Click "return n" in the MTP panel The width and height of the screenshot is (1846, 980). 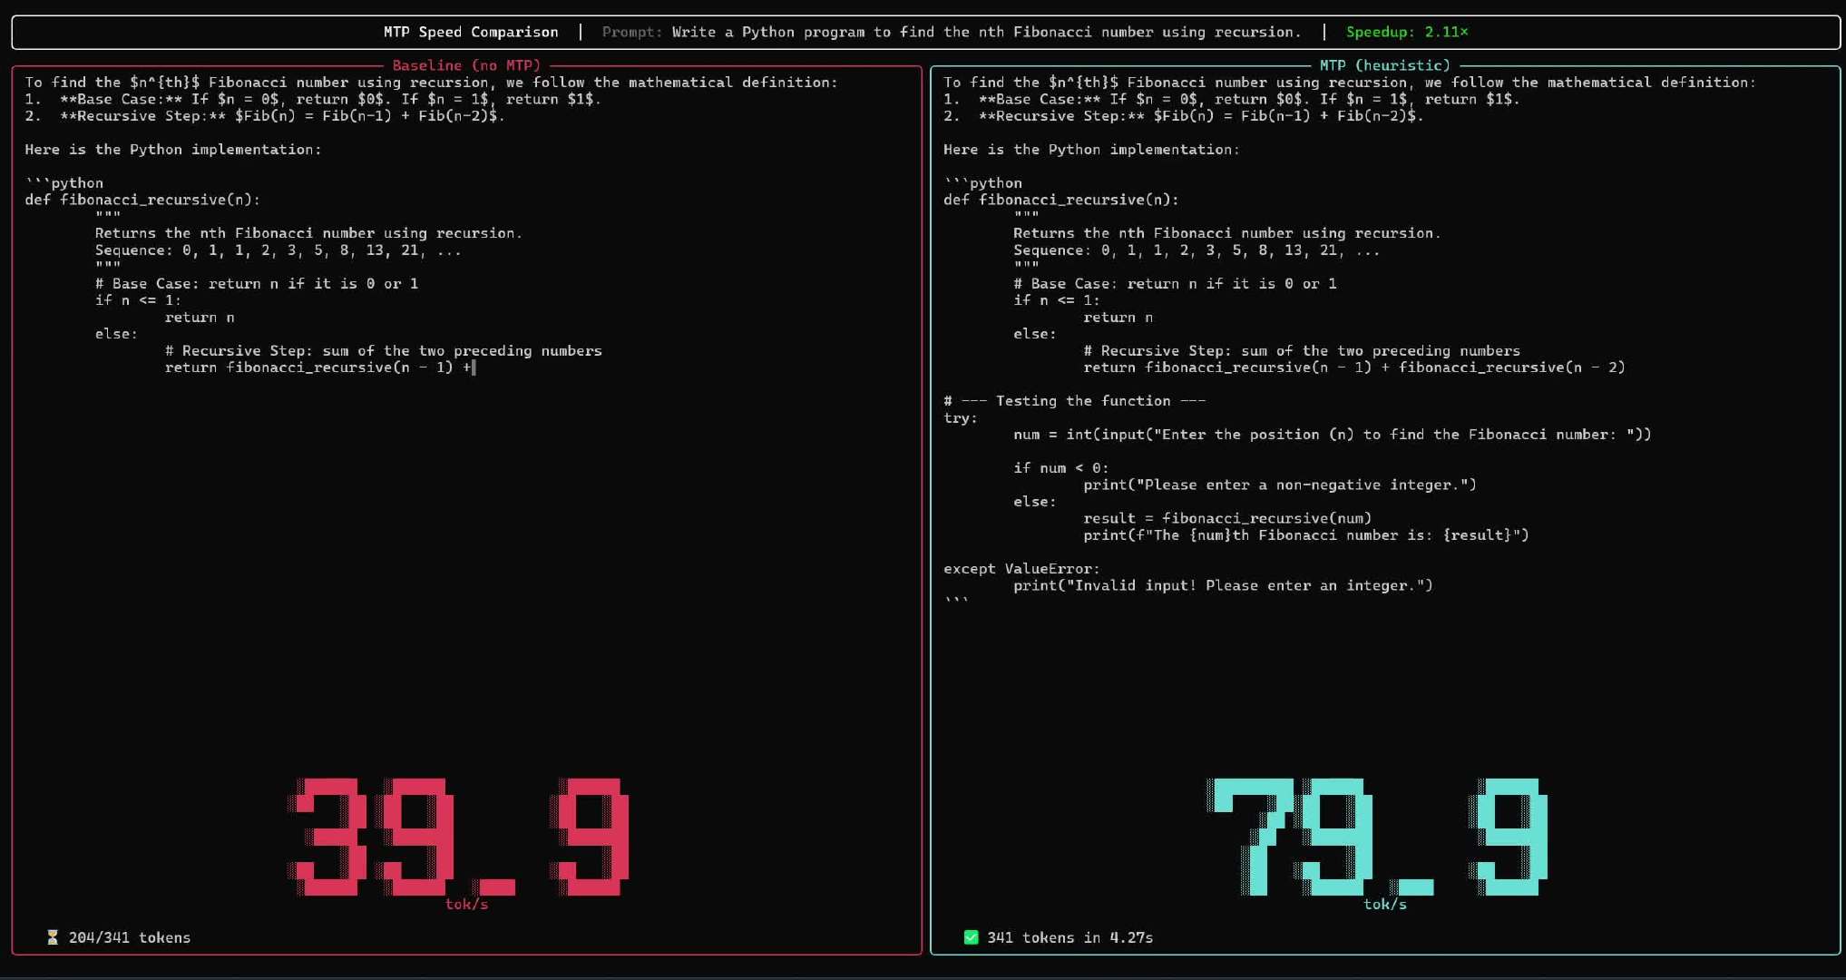[x=1118, y=318]
